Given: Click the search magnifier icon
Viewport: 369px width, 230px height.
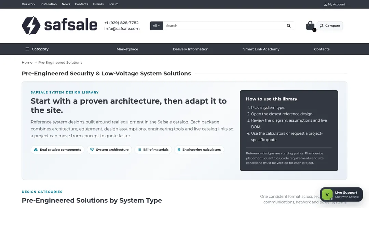Looking at the screenshot, I should [x=288, y=26].
